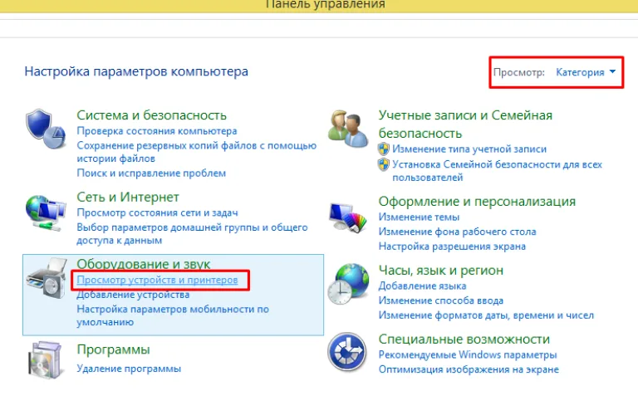638x415 pixels.
Task: Click the Clock, Language and Region globe icon
Action: [x=348, y=284]
